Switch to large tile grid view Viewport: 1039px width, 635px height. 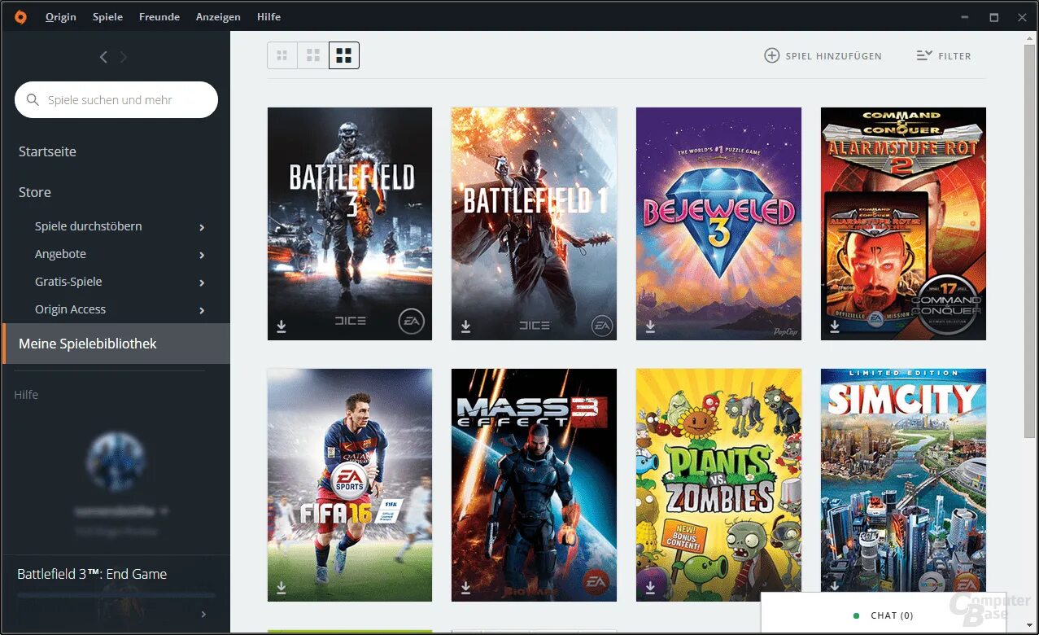(344, 55)
